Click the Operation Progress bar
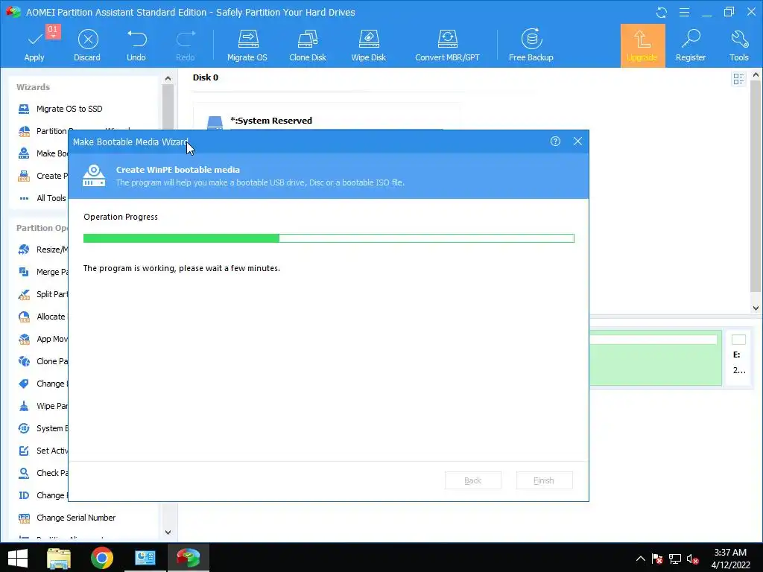Viewport: 763px width, 572px height. pos(329,238)
